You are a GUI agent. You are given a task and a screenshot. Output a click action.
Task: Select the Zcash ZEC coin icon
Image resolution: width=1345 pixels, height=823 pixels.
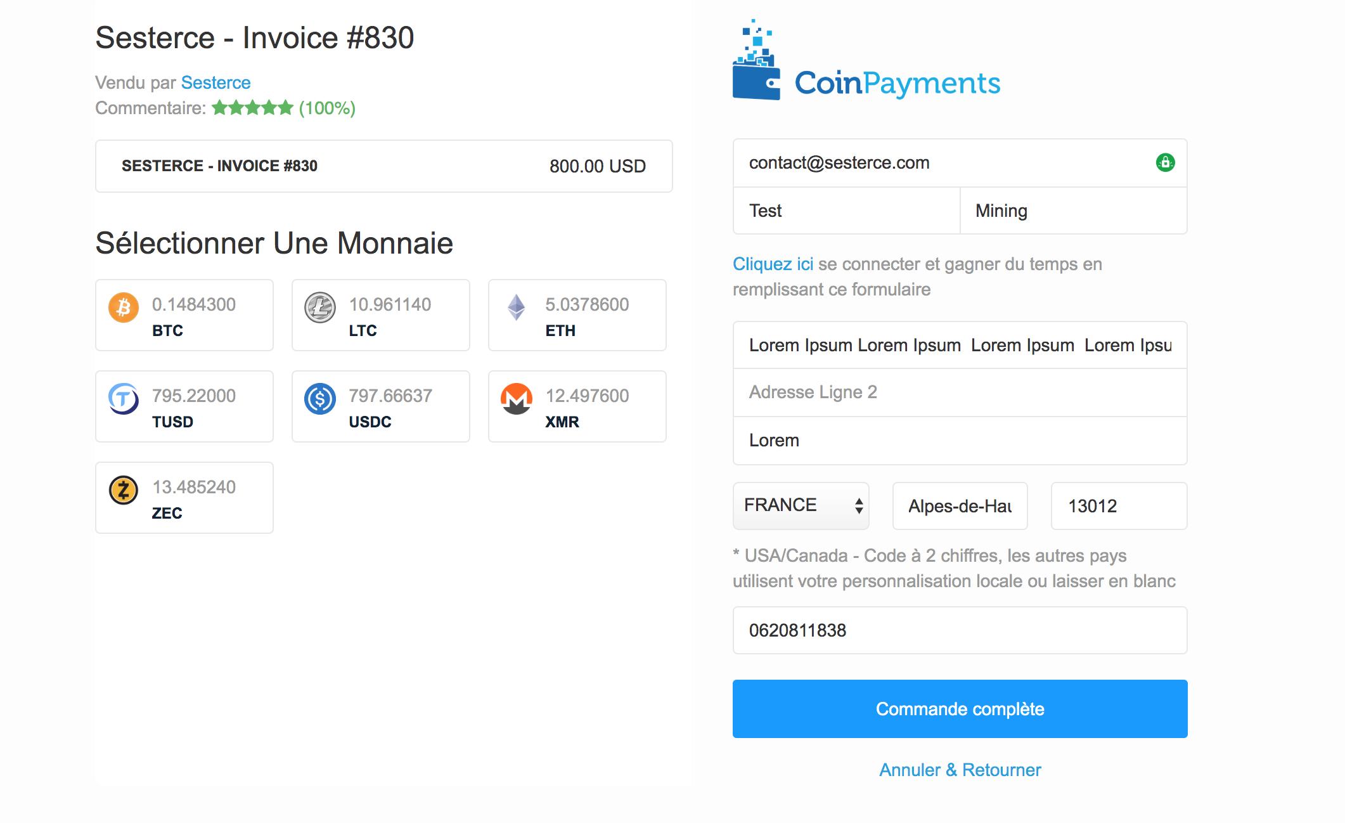click(124, 490)
